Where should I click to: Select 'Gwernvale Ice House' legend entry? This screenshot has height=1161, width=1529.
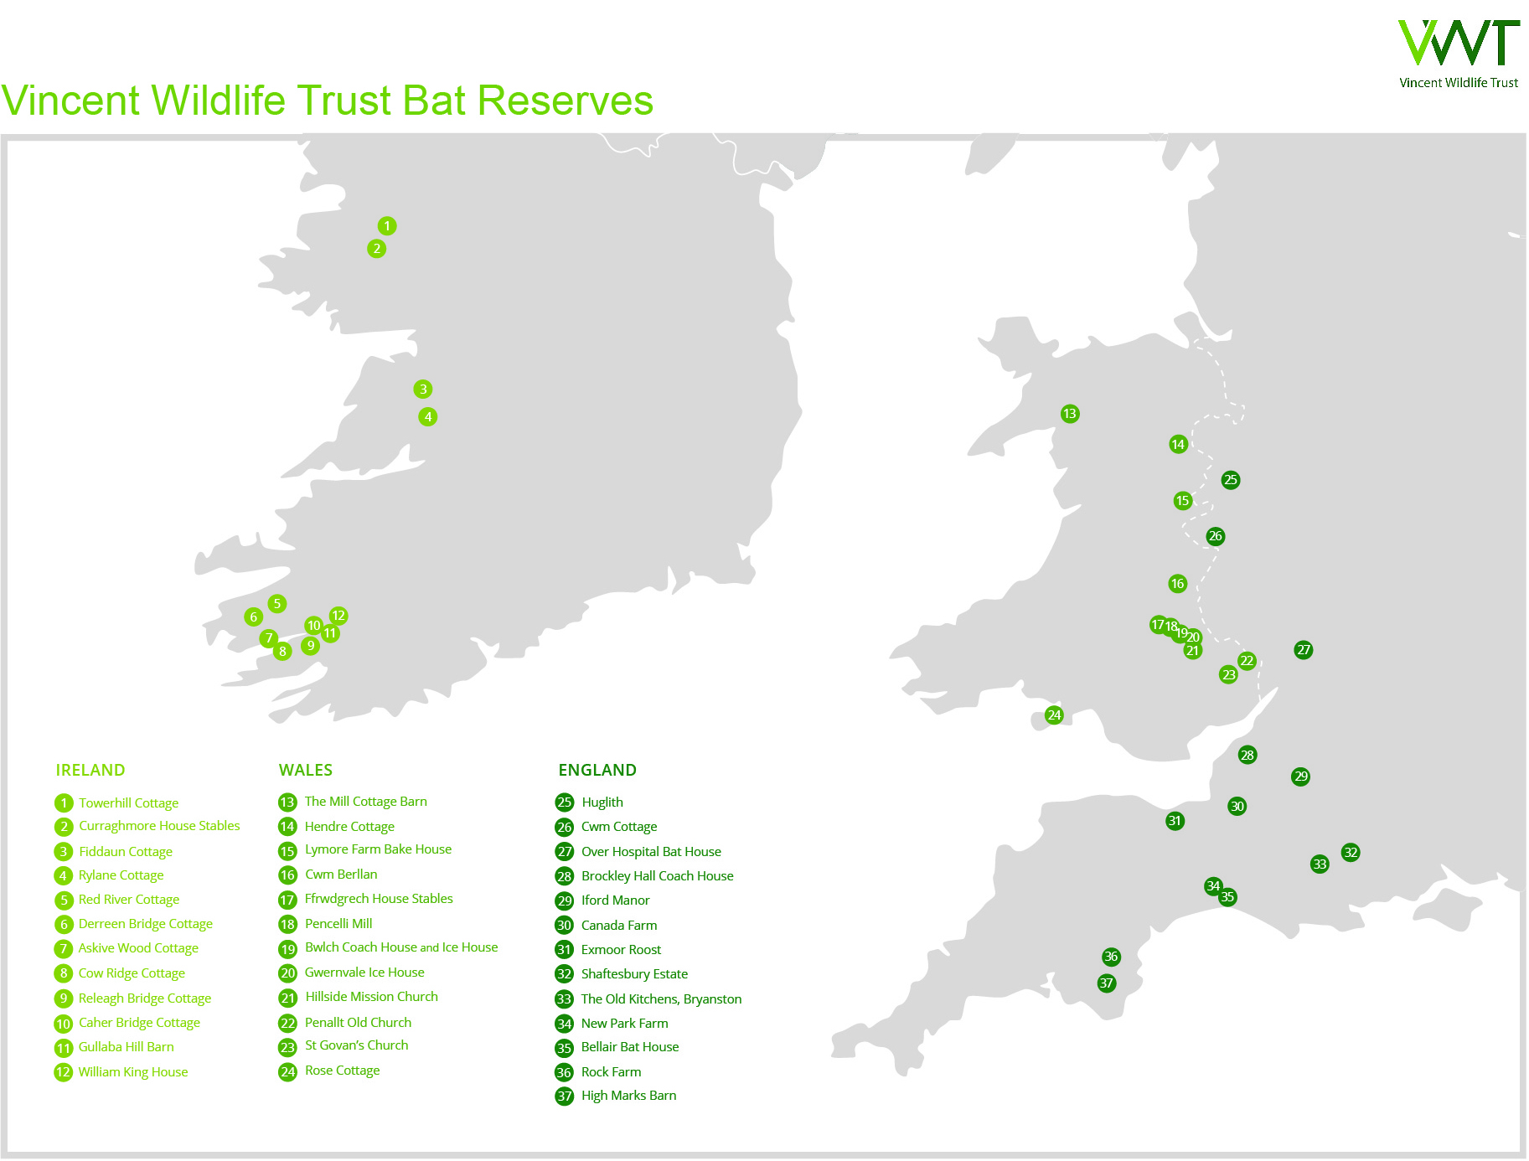[x=365, y=973]
